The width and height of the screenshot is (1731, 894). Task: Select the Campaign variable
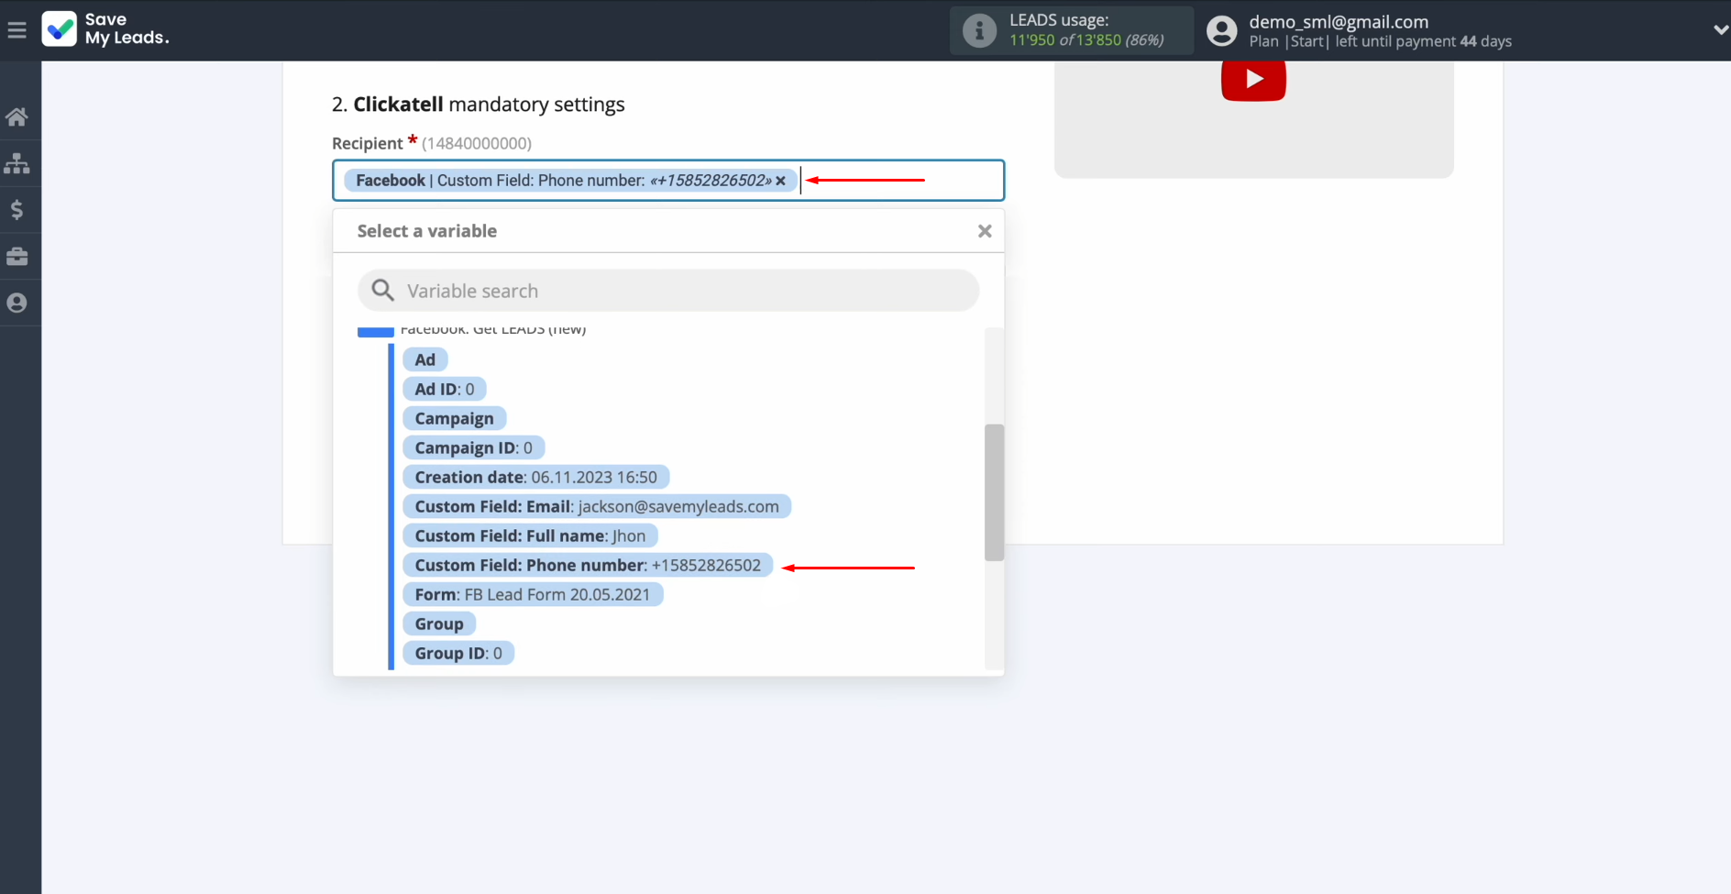click(454, 418)
